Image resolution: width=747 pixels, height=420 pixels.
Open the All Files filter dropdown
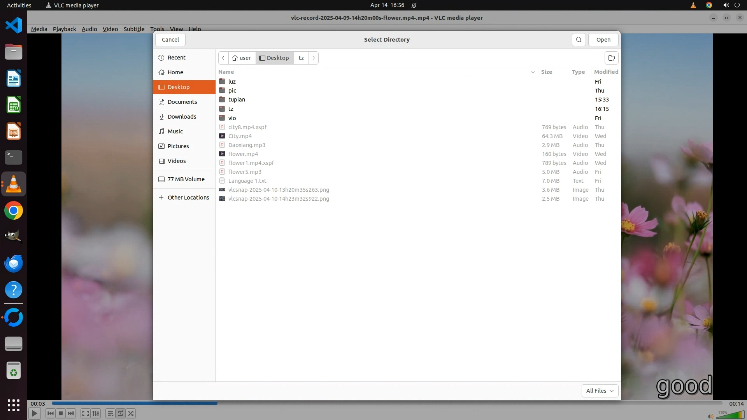(600, 391)
